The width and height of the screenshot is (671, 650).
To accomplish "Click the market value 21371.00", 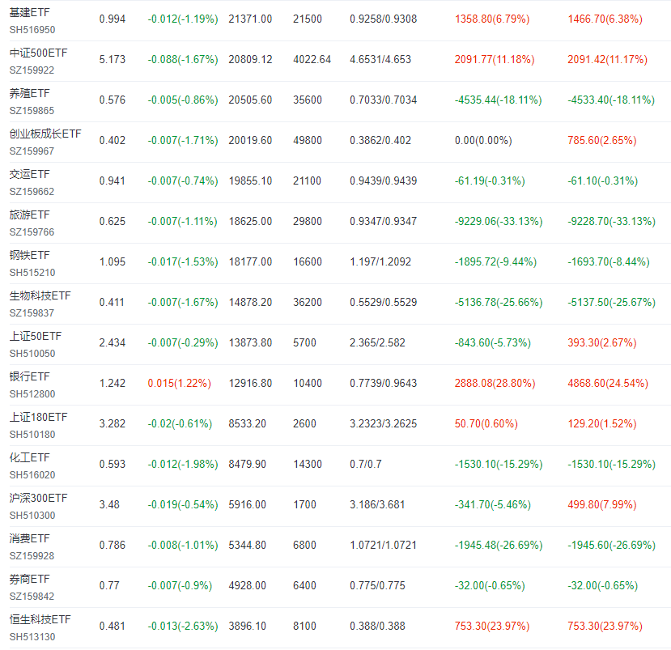I will pyautogui.click(x=250, y=19).
